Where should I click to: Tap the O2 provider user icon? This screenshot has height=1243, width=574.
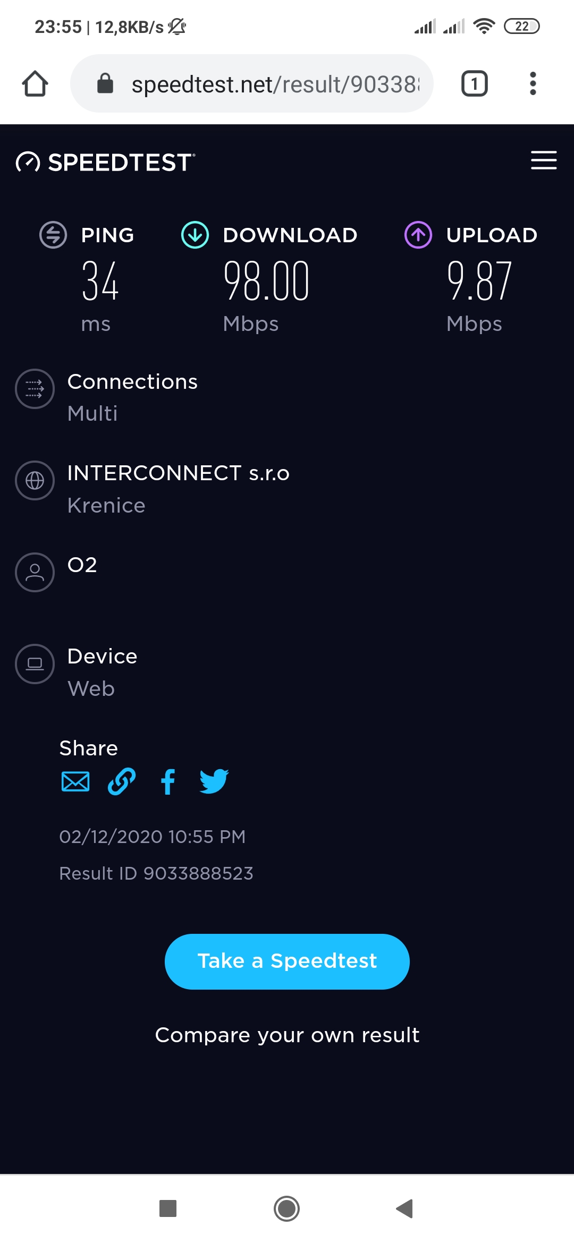35,572
